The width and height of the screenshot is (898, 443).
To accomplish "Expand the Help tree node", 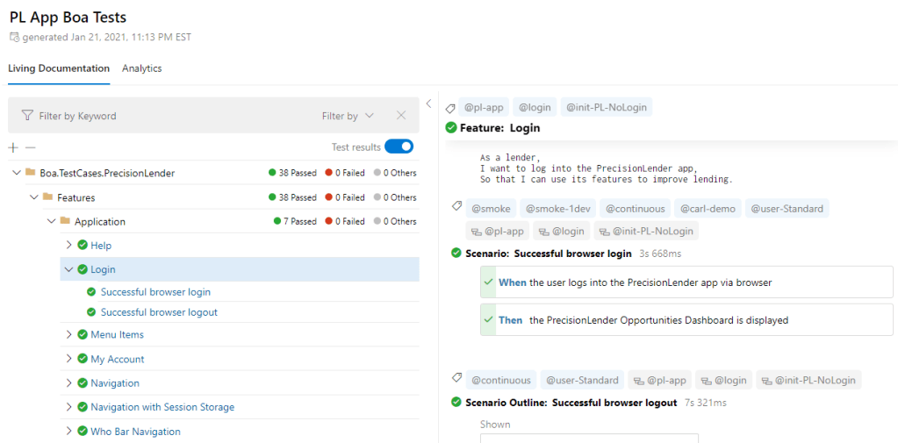I will point(69,246).
